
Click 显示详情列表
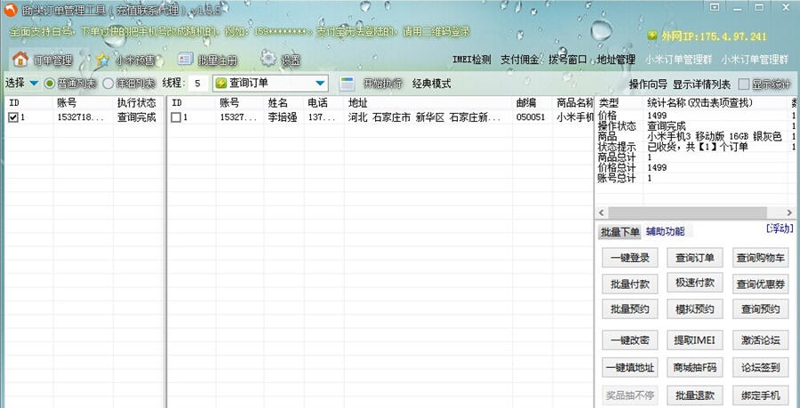[701, 84]
